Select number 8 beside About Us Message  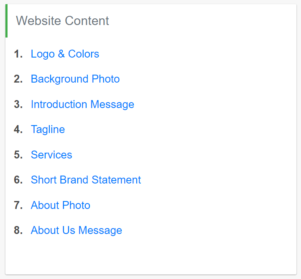point(18,230)
